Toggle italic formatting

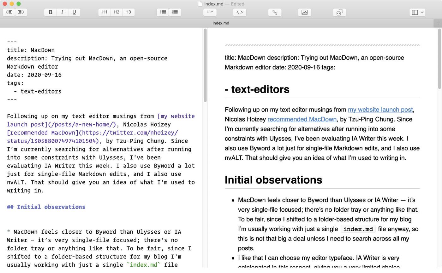coord(62,12)
